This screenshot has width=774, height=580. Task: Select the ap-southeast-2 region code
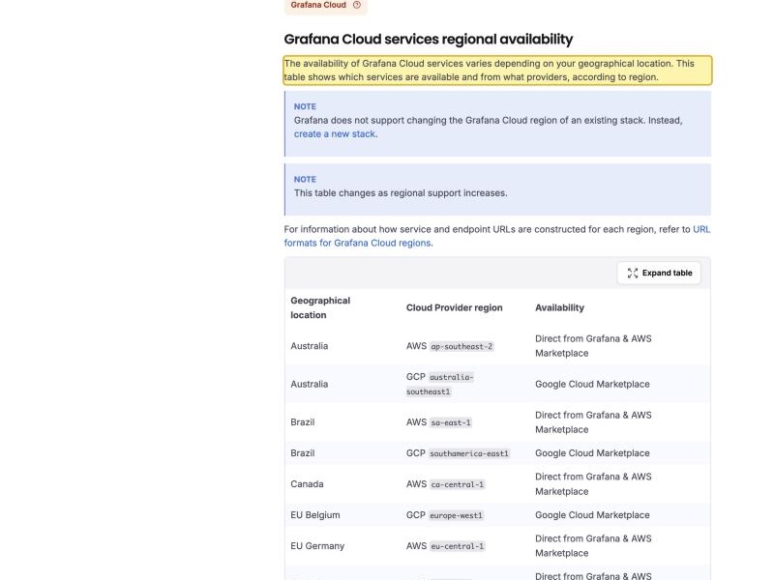pyautogui.click(x=461, y=346)
